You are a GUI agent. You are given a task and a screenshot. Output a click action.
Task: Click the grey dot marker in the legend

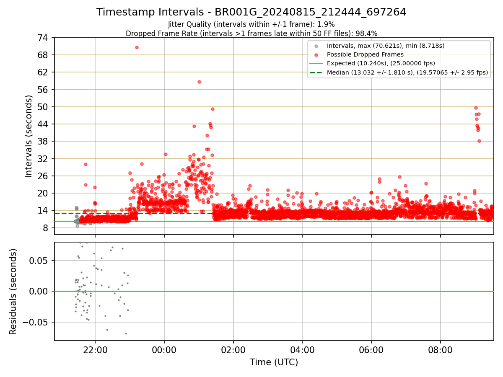click(x=316, y=46)
